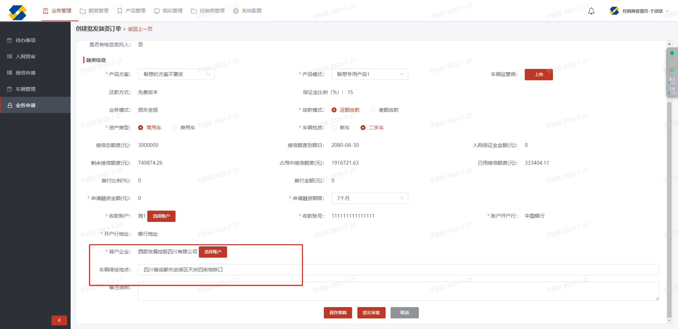Viewport: 678px width, 329px height.
Task: Open the 产品模式 dropdown
Action: coord(369,74)
